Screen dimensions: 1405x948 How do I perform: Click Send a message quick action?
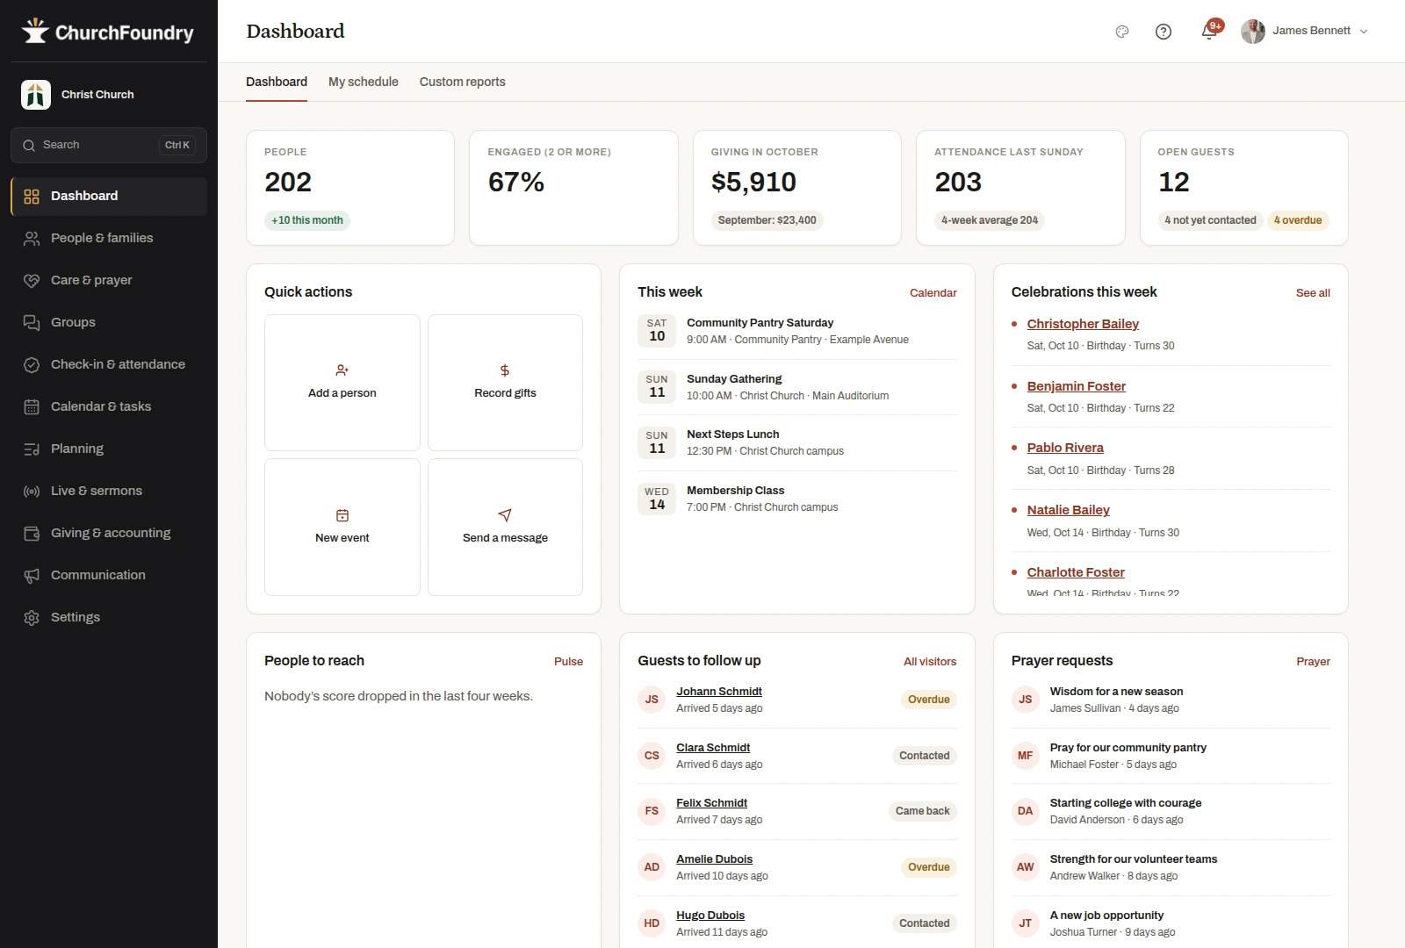(x=505, y=527)
